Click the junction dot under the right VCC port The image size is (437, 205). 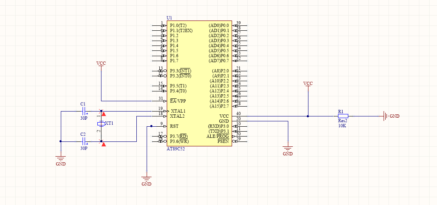308,116
